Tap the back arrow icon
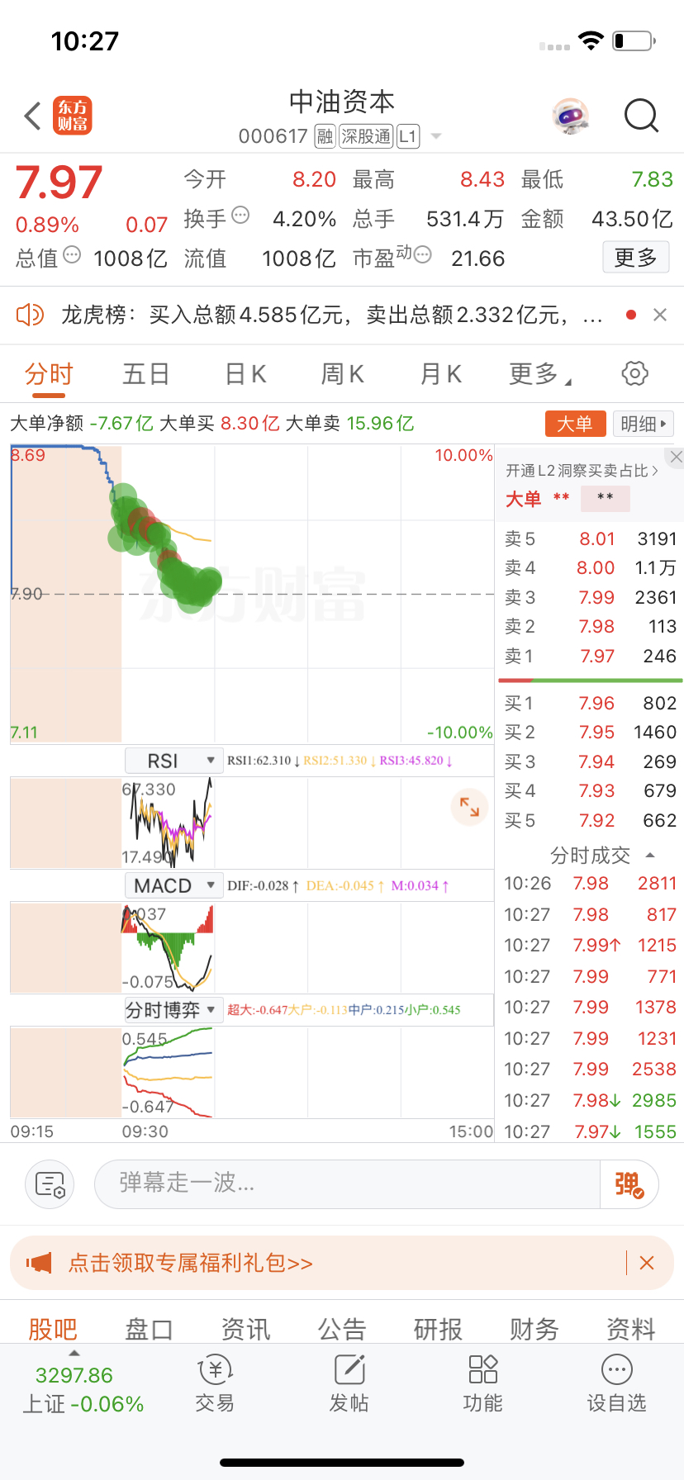 (x=33, y=116)
